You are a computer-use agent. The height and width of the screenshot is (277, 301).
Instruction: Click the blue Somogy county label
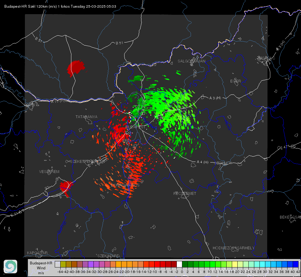[x=62, y=227]
